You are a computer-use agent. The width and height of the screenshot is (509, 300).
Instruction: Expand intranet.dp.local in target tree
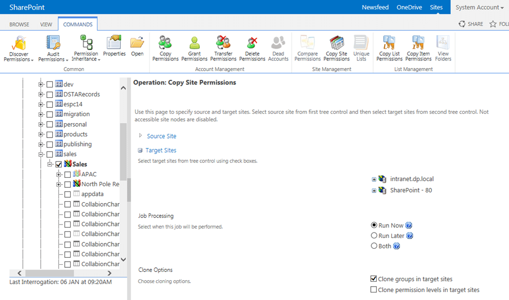[374, 179]
